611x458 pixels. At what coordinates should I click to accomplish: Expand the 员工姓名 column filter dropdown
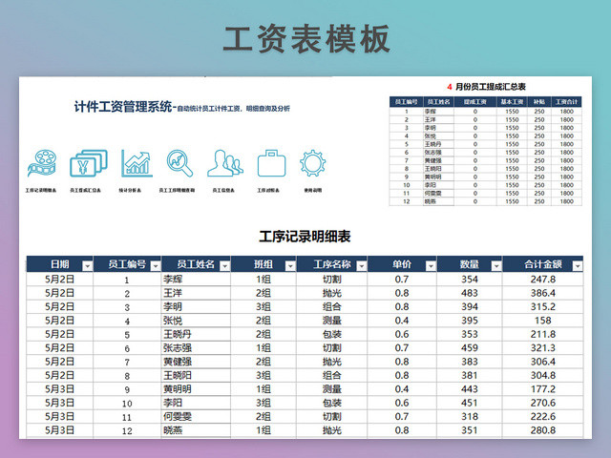tap(222, 266)
